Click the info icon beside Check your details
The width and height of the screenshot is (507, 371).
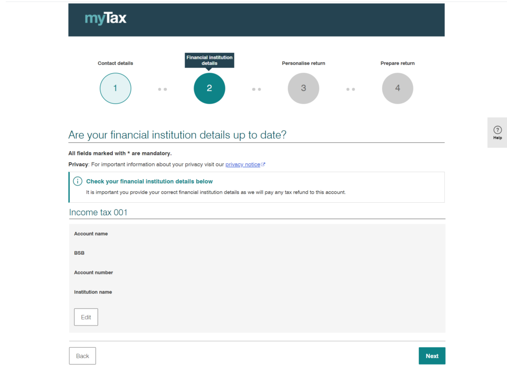point(78,182)
